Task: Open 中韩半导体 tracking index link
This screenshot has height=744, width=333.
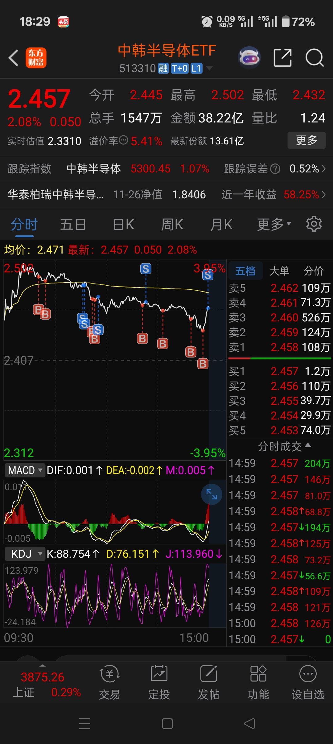Action: coord(94,169)
